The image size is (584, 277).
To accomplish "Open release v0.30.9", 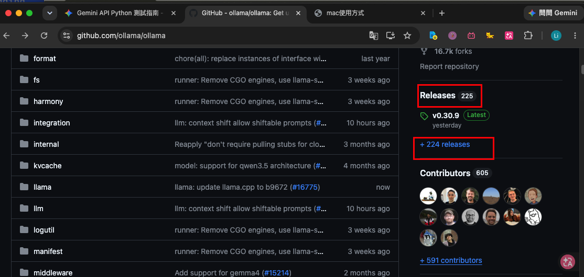I will pyautogui.click(x=446, y=116).
